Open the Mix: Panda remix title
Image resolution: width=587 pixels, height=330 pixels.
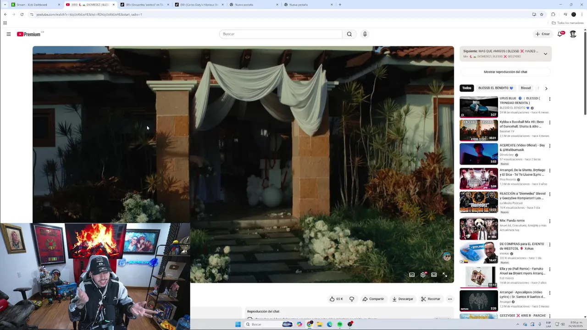pyautogui.click(x=512, y=220)
